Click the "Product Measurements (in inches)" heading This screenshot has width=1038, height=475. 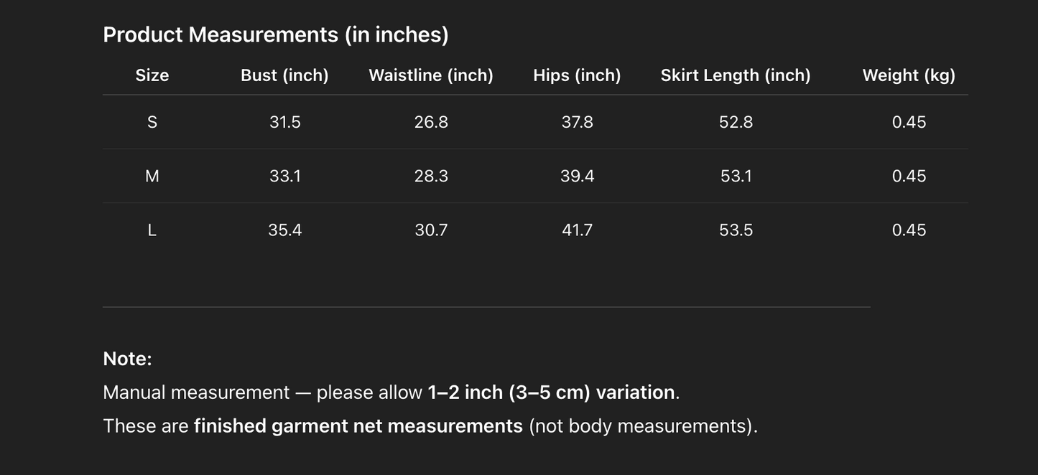(276, 34)
